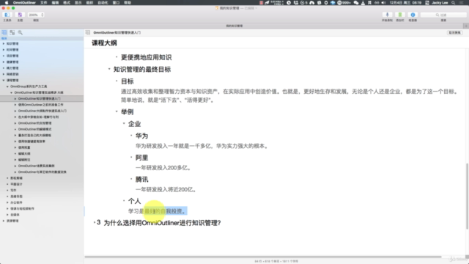The height and width of the screenshot is (264, 469).
Task: Expand 健康管理 in the sidebar
Action: [4, 62]
